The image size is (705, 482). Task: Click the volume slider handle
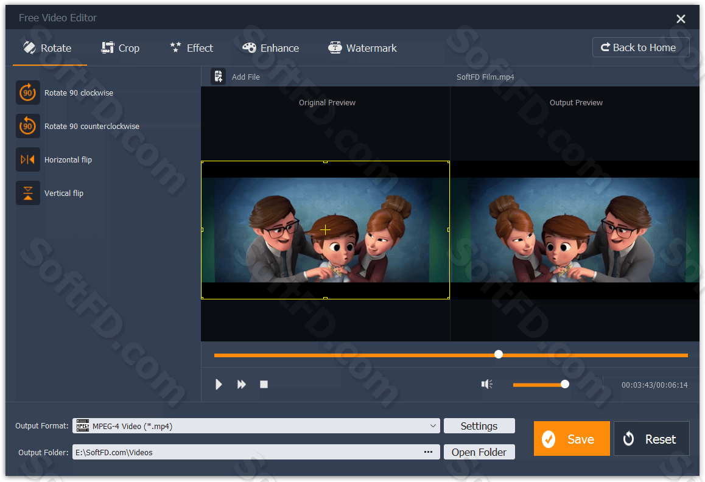click(x=565, y=384)
